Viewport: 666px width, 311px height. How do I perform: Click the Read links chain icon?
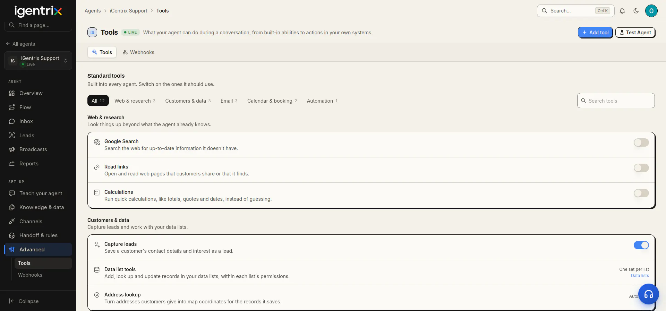click(x=97, y=167)
